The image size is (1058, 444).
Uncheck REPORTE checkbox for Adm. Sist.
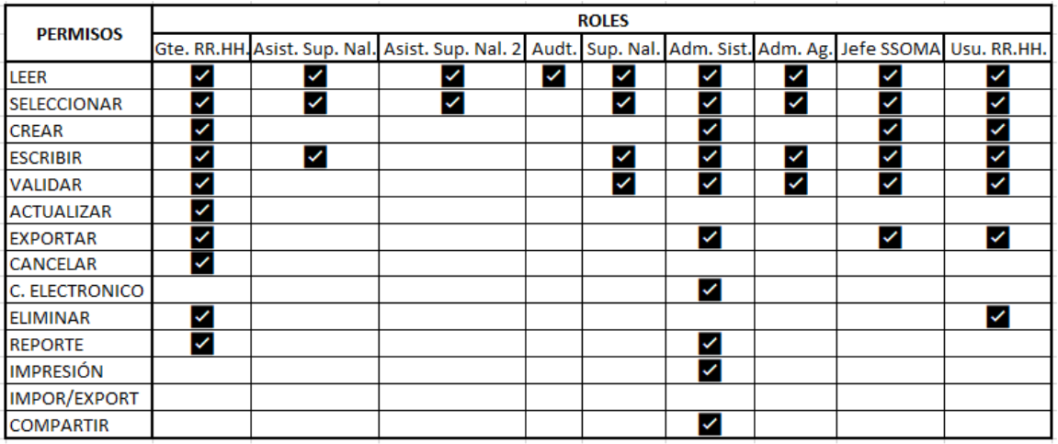709,345
